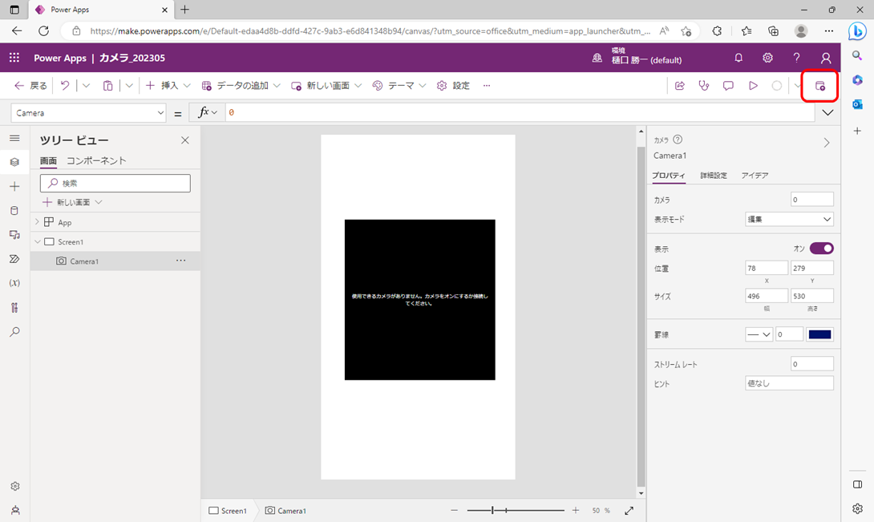Switch to the Ideas tab

tap(755, 175)
